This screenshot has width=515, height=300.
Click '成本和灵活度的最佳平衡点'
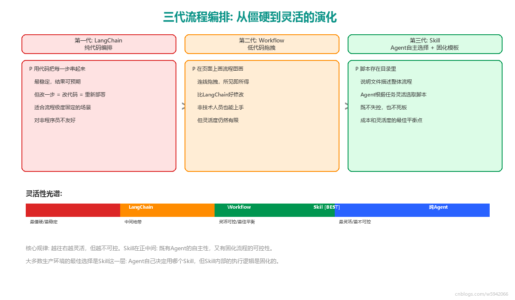tap(391, 120)
